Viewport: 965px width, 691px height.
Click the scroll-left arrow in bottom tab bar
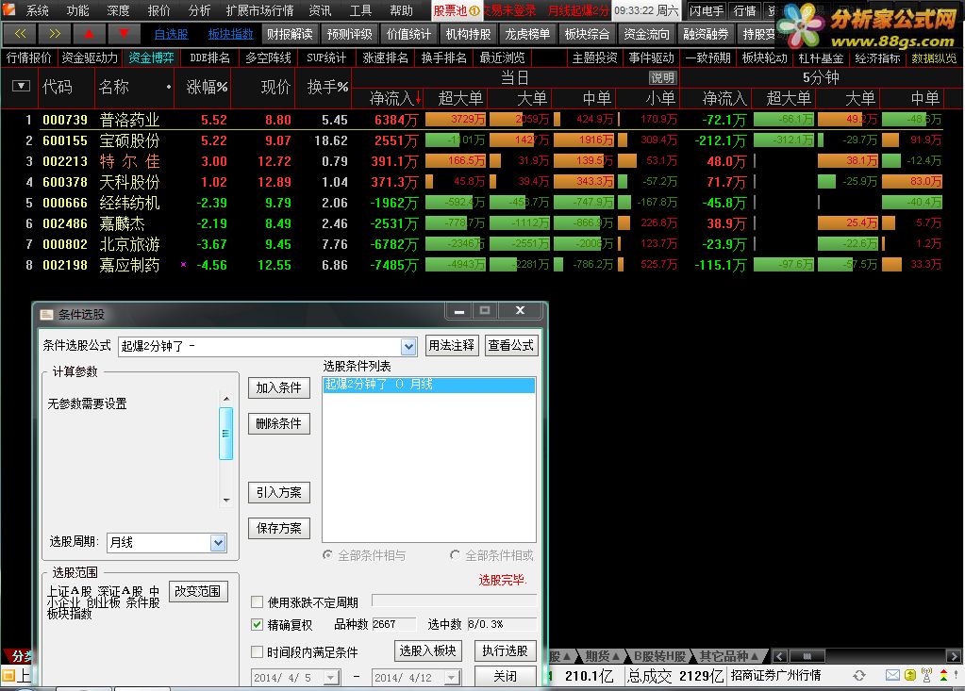tap(780, 656)
